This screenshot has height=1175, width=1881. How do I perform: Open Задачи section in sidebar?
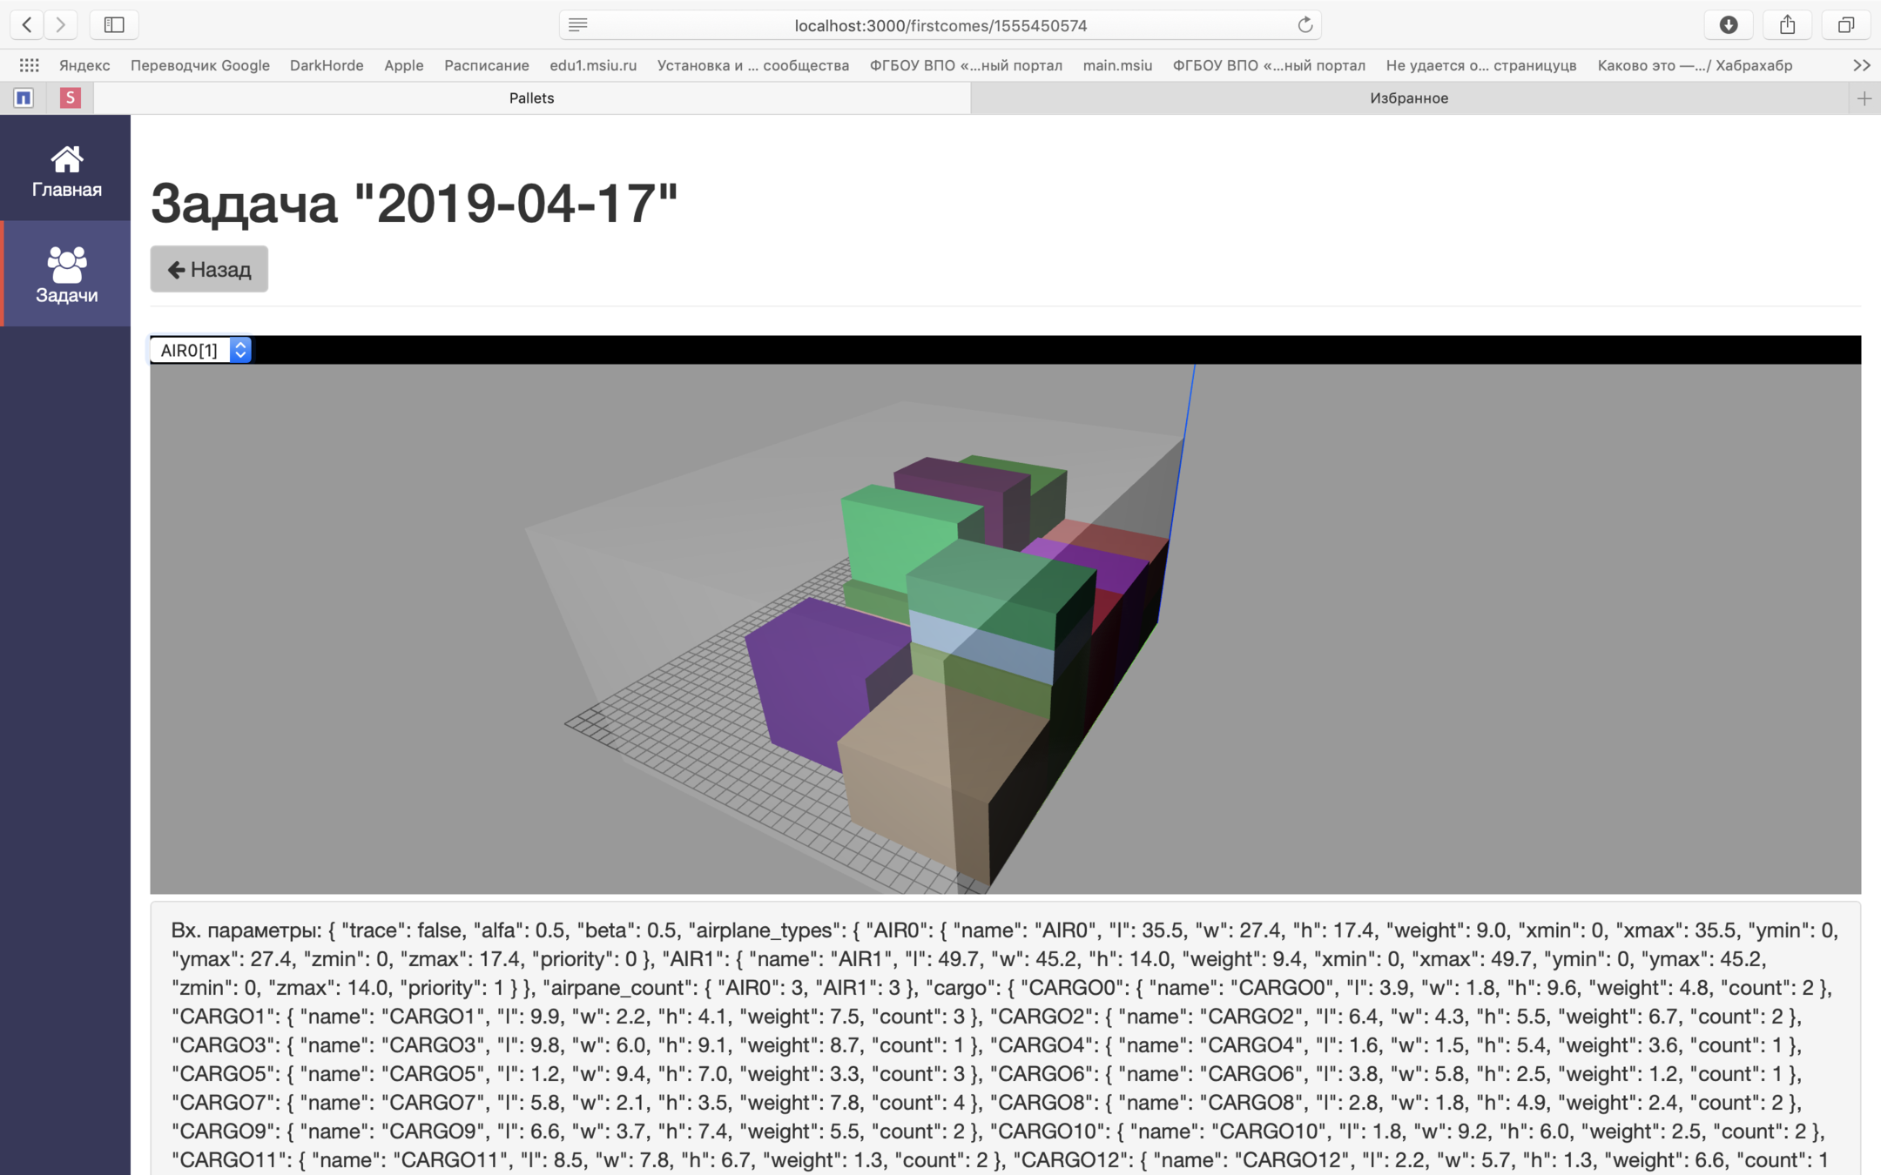tap(66, 274)
